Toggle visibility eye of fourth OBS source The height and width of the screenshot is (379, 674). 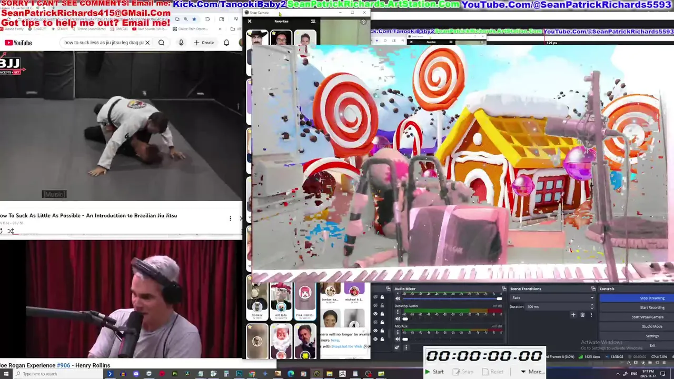pyautogui.click(x=375, y=322)
